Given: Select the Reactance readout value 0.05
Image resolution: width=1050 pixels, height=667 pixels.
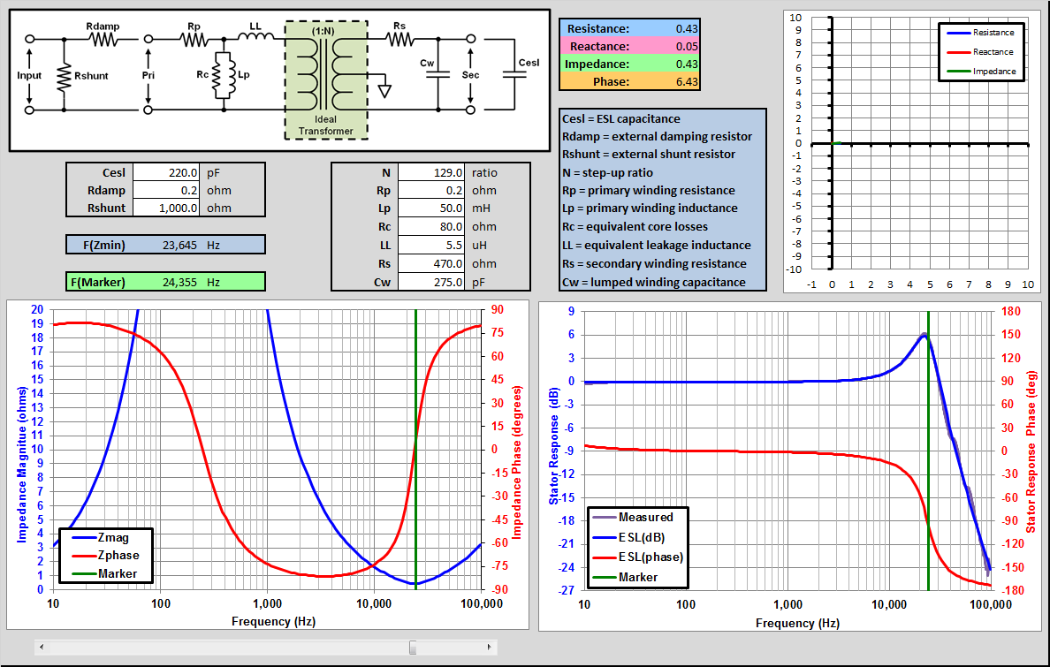Looking at the screenshot, I should [x=687, y=46].
